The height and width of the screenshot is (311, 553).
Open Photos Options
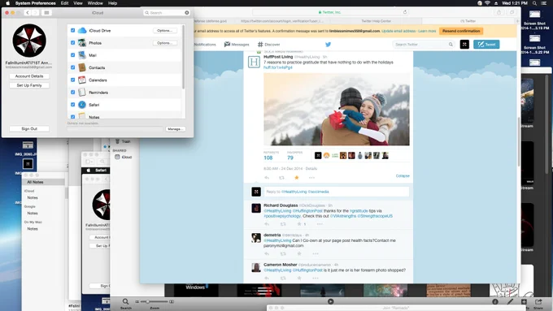point(165,43)
